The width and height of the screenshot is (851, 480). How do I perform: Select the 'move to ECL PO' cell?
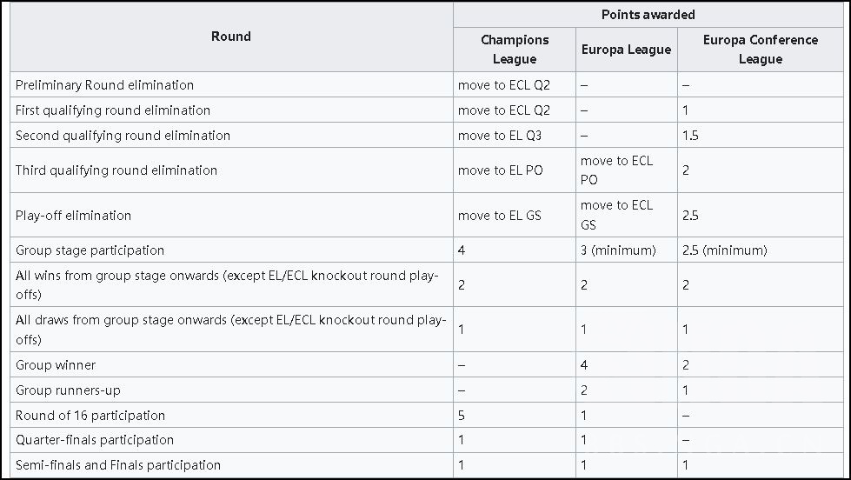tap(616, 170)
